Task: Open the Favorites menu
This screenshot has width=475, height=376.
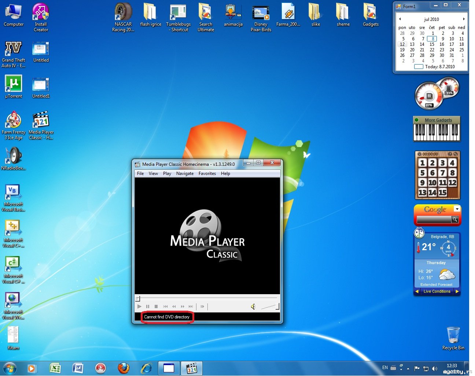Action: tap(207, 174)
